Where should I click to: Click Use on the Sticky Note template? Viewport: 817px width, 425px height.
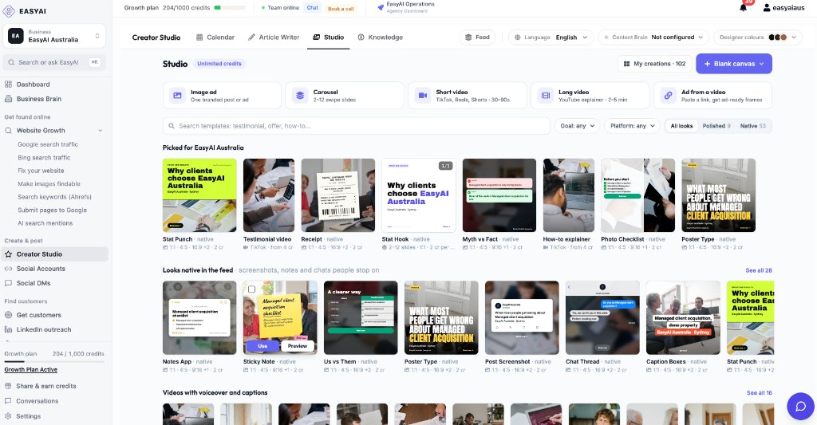[x=262, y=346]
